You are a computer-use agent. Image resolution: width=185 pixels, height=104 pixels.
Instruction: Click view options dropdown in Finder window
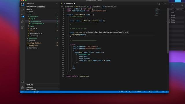[x=173, y=5]
